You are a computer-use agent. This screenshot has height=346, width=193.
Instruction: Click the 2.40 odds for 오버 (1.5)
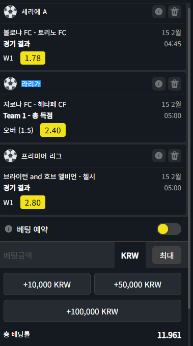click(53, 130)
